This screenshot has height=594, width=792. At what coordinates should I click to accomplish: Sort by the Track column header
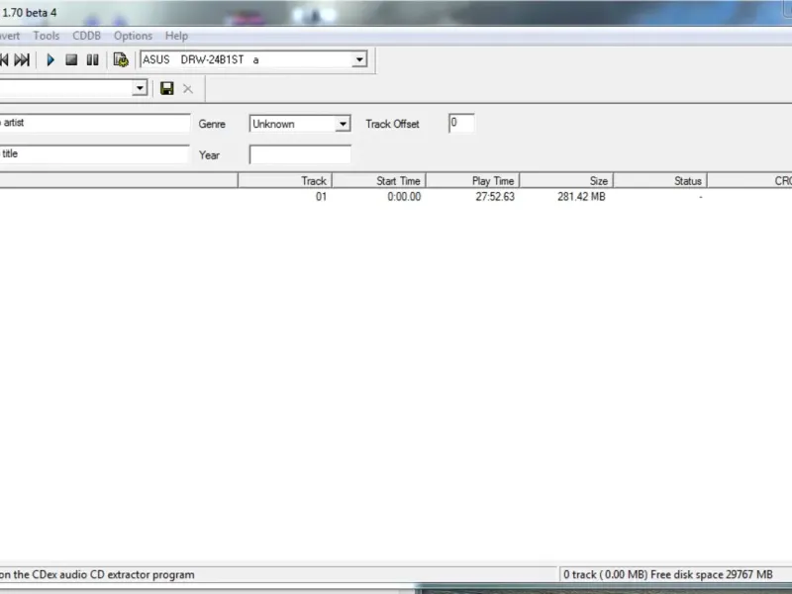point(285,181)
